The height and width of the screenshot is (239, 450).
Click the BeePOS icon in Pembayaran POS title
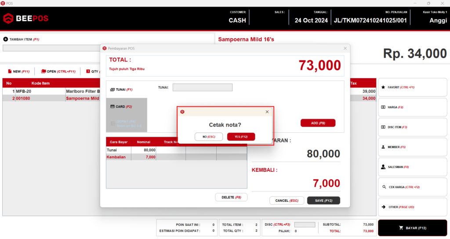(x=105, y=48)
